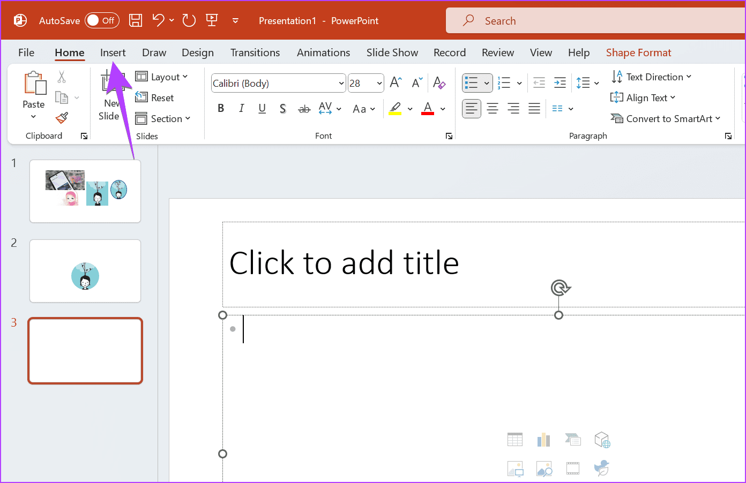Click the Reset slide button

coord(155,98)
